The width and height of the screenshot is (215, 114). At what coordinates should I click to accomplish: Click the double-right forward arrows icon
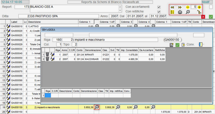[x=180, y=7]
